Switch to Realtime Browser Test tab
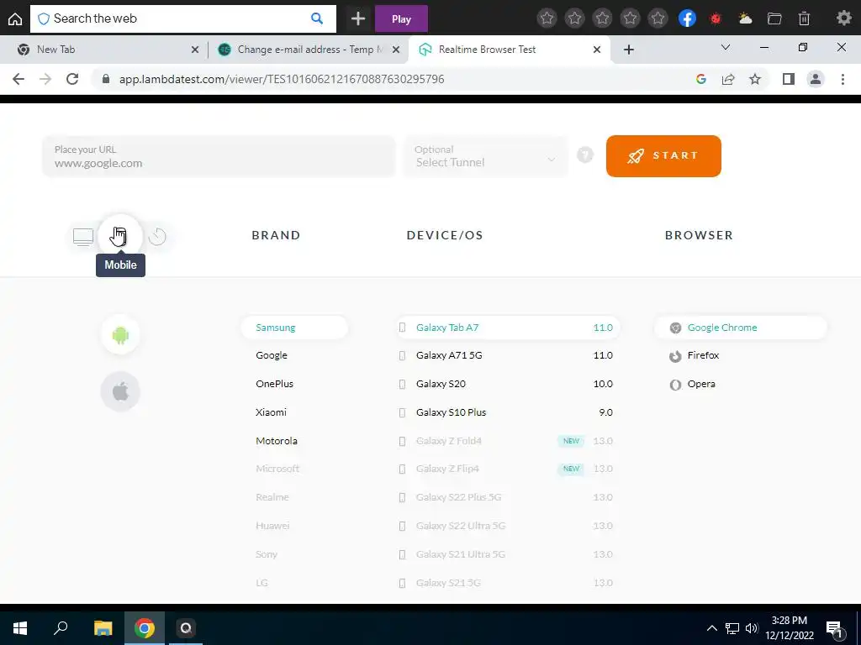 (x=510, y=50)
